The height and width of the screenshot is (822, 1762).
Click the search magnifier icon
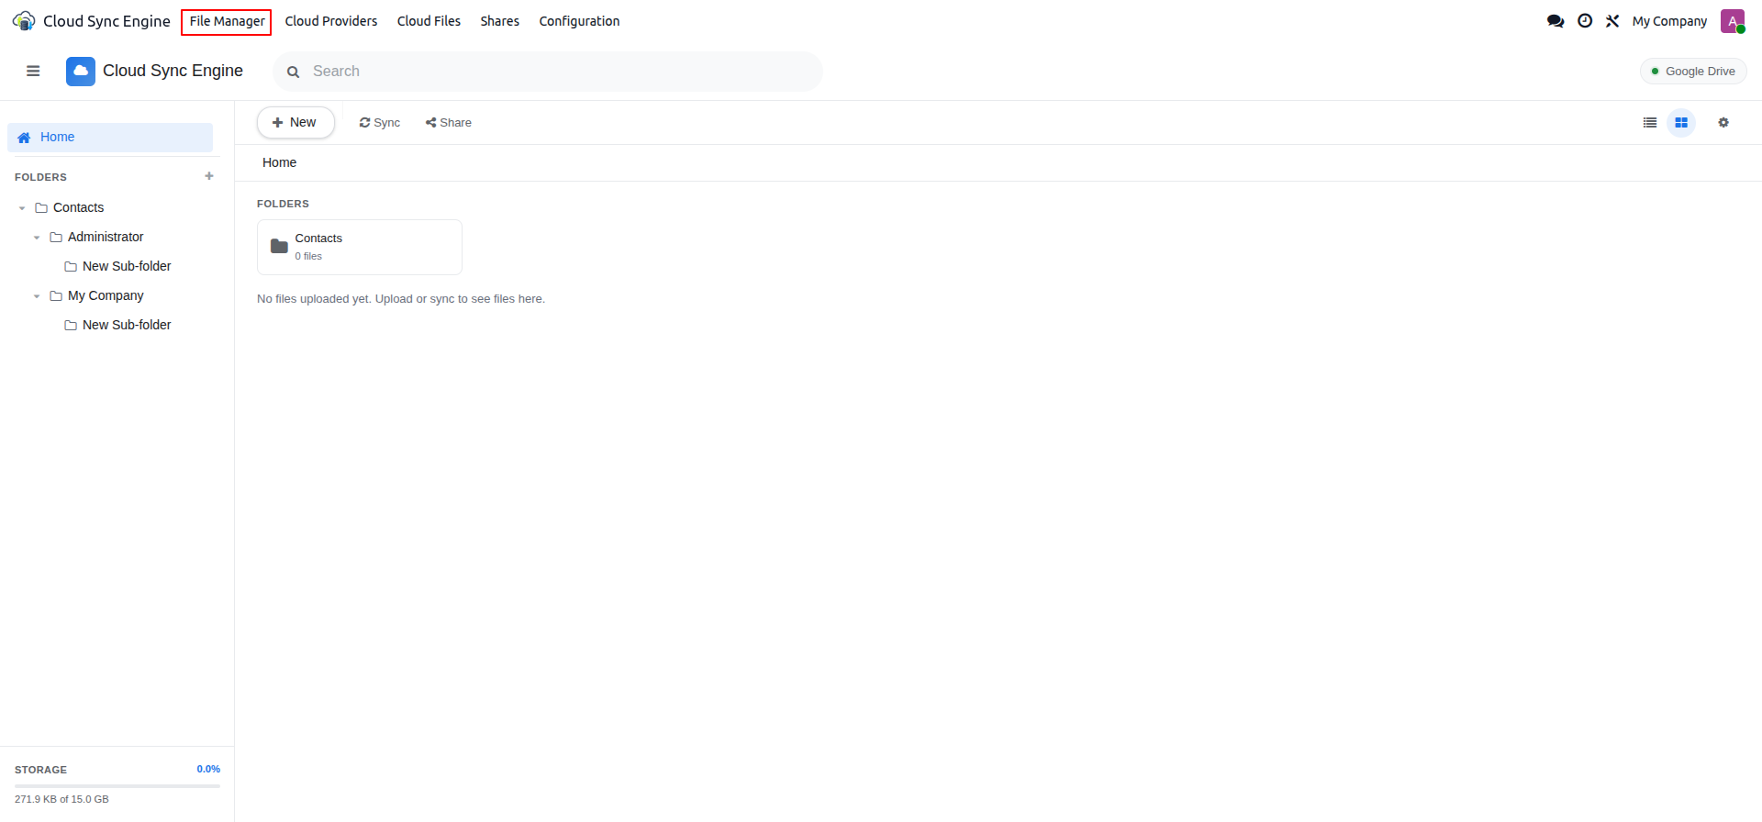(x=294, y=72)
